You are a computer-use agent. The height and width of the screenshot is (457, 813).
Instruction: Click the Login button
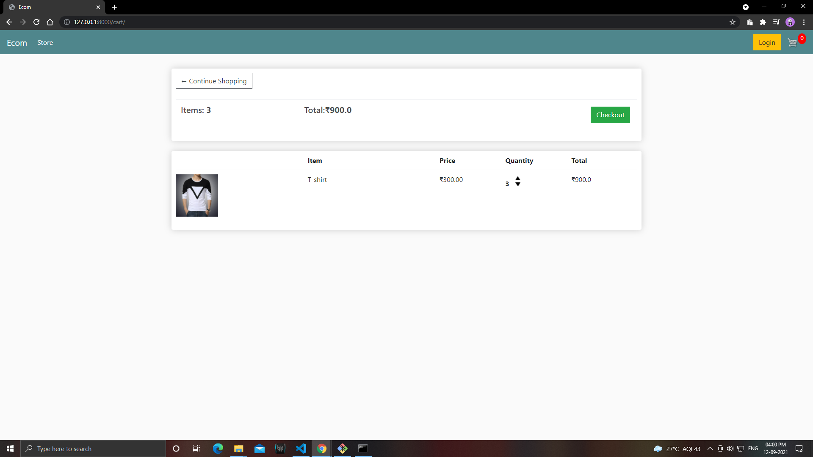pyautogui.click(x=766, y=42)
